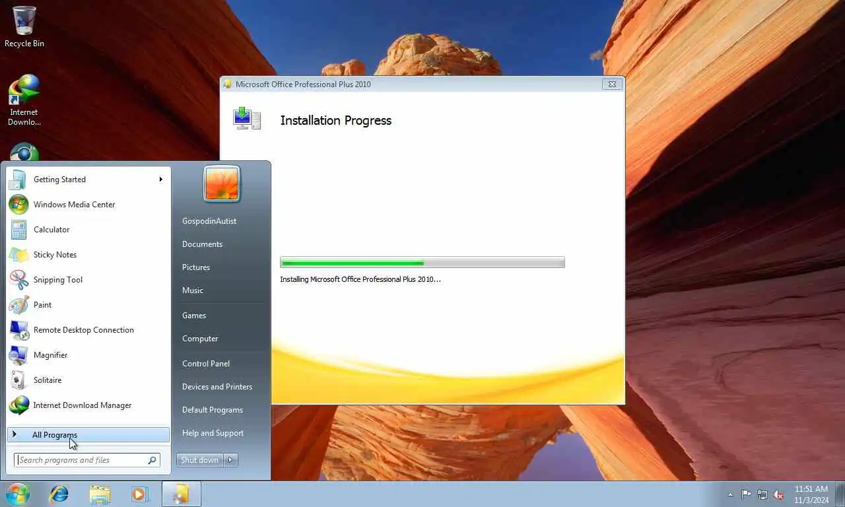Close the Office setup window
The image size is (845, 507).
[x=612, y=84]
